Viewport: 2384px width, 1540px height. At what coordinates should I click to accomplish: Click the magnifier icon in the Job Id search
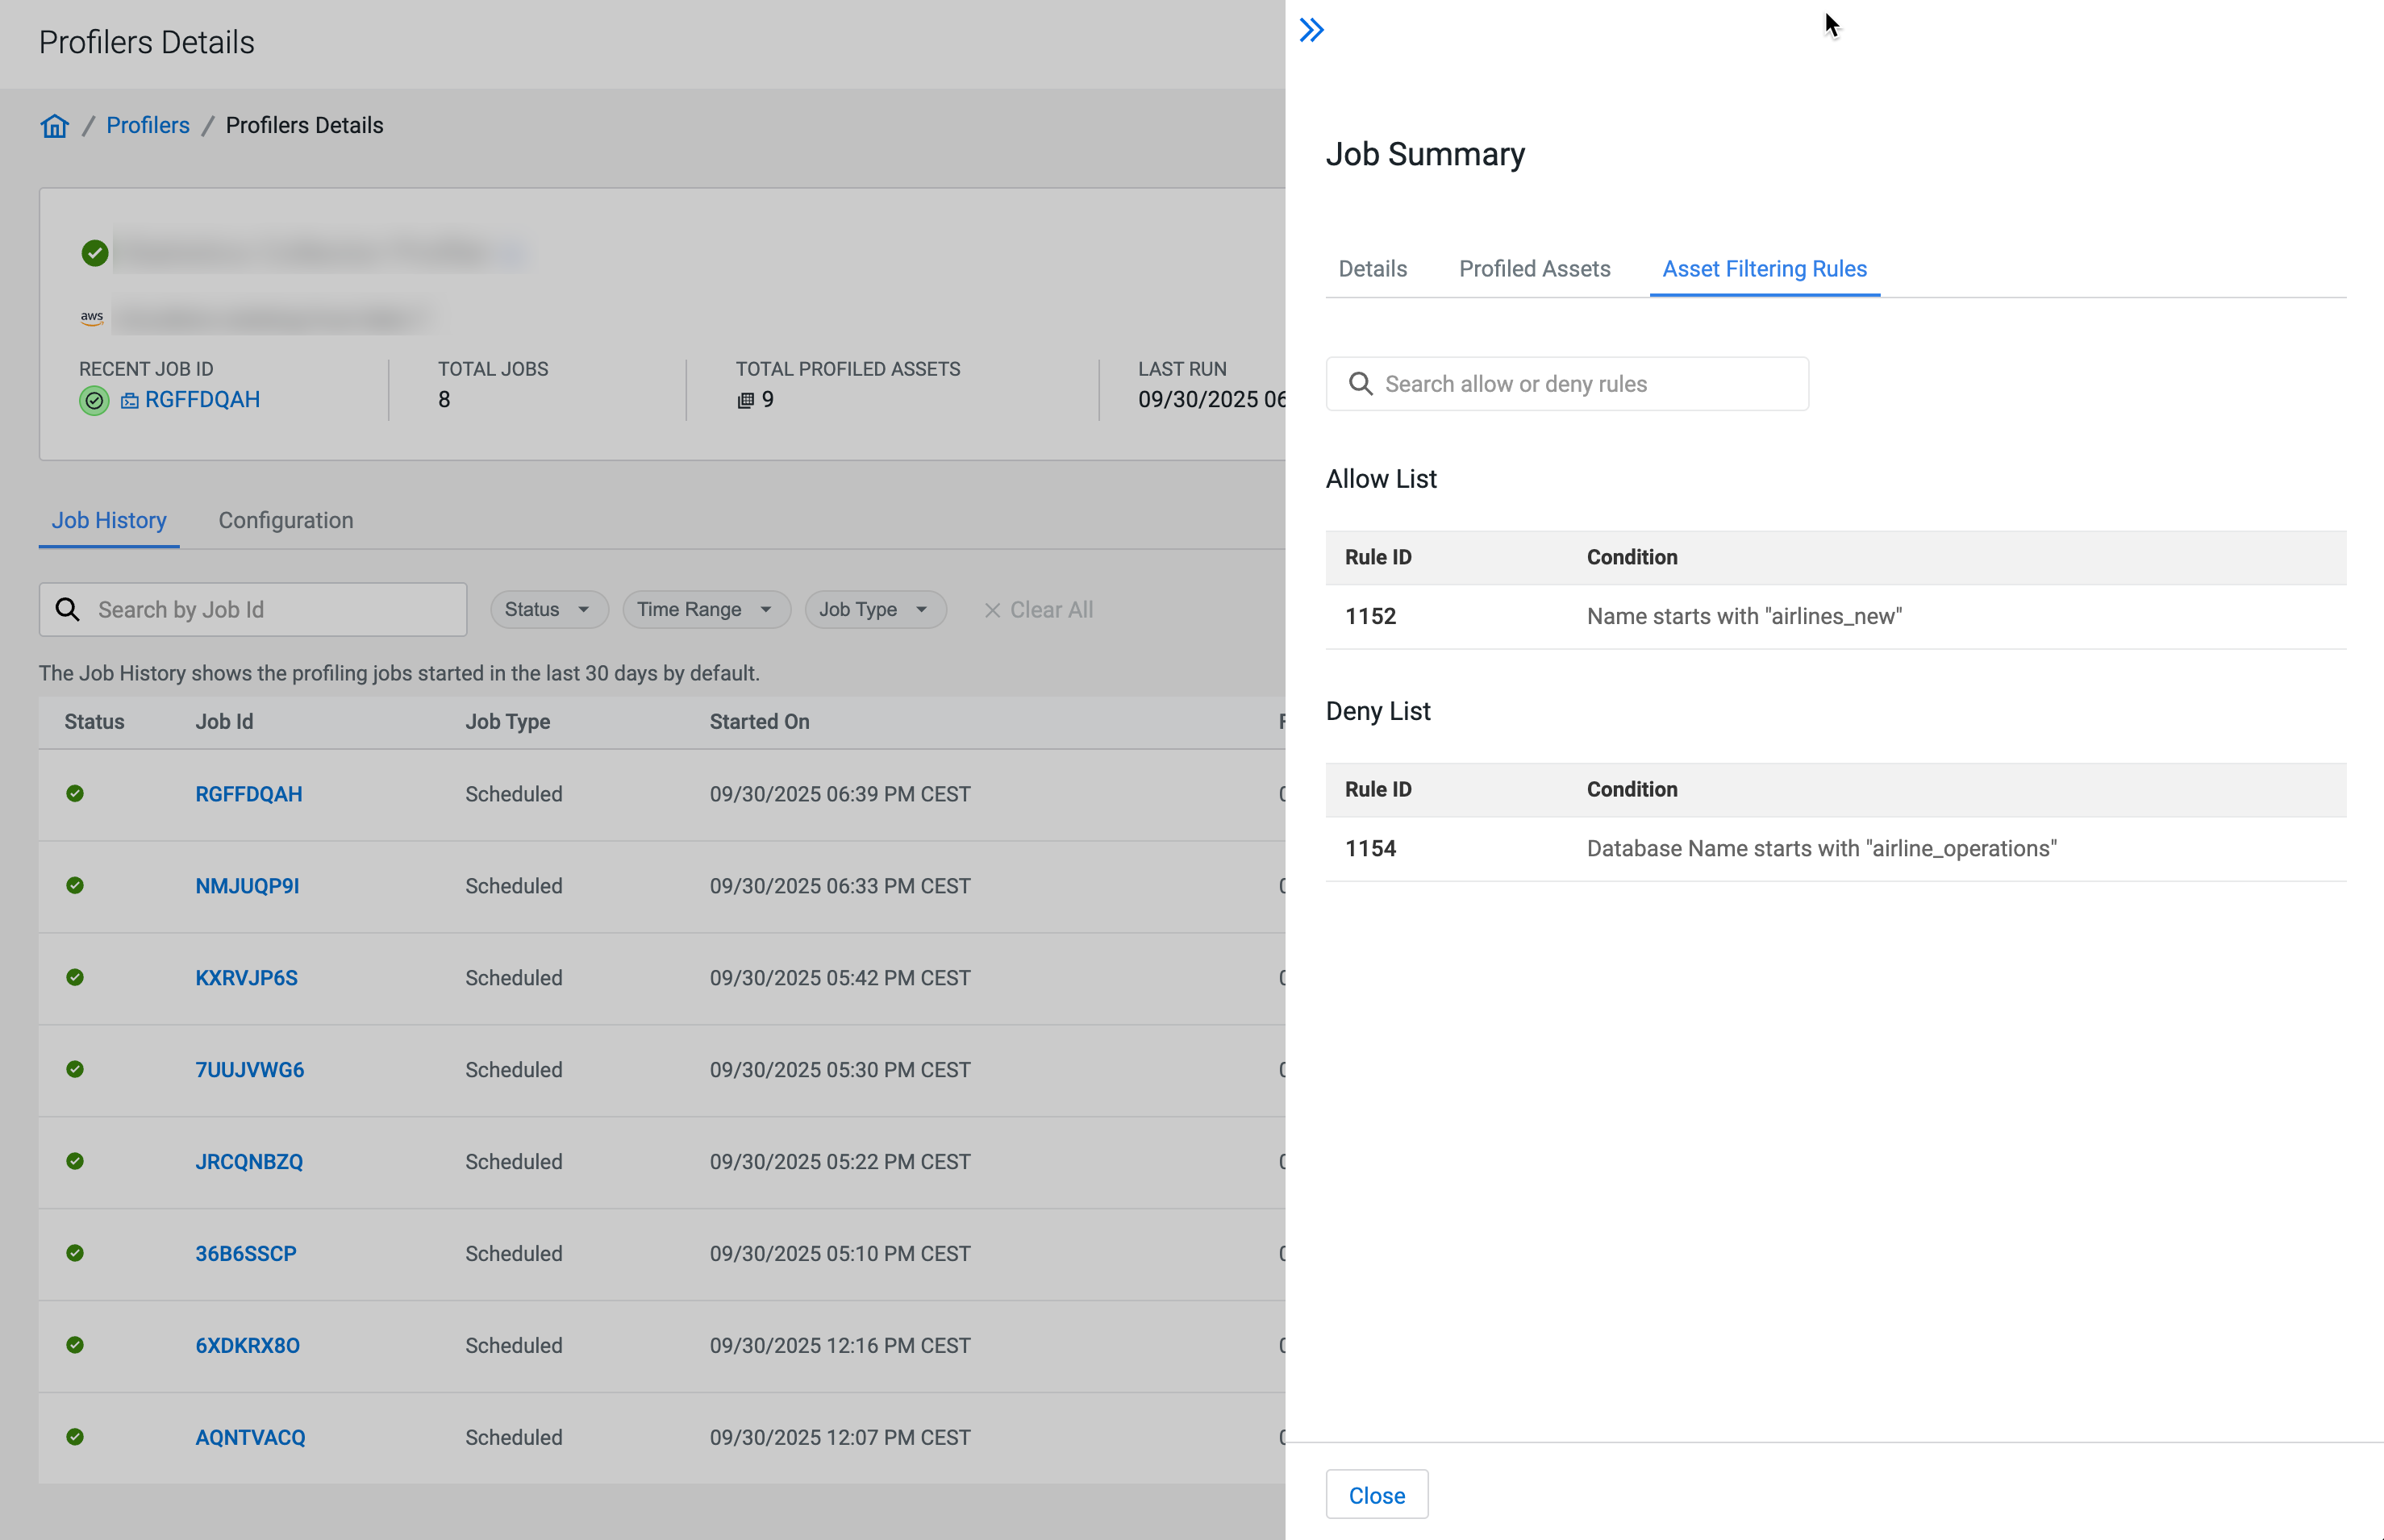point(67,610)
